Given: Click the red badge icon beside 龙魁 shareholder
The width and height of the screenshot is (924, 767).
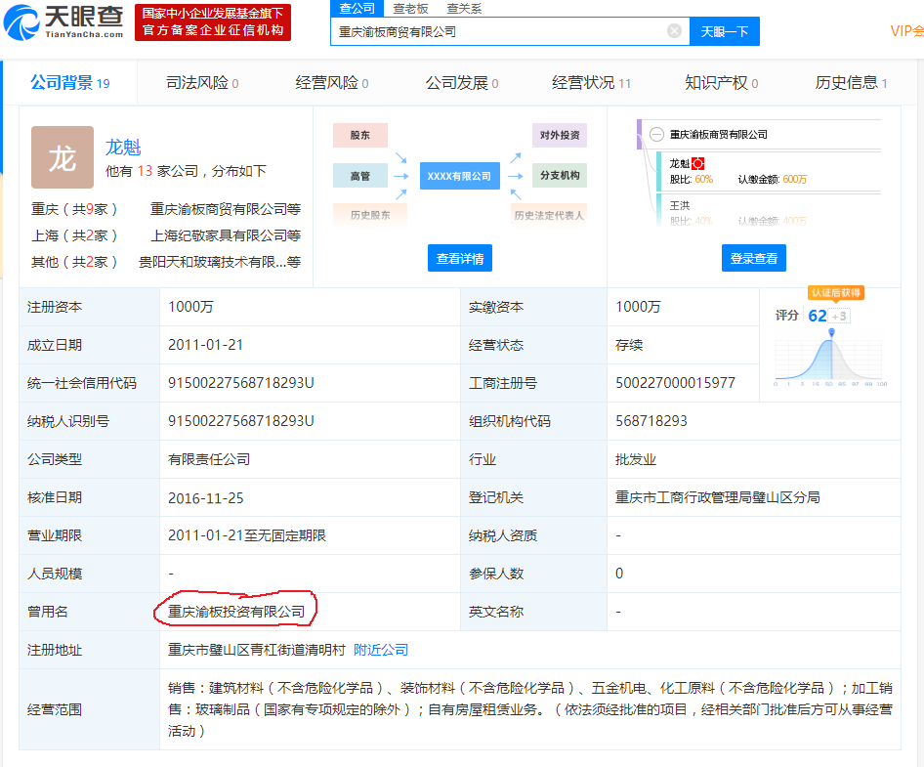Looking at the screenshot, I should (x=697, y=163).
